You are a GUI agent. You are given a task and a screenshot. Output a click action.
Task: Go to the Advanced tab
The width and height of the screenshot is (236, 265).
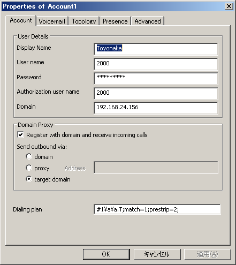pyautogui.click(x=148, y=21)
